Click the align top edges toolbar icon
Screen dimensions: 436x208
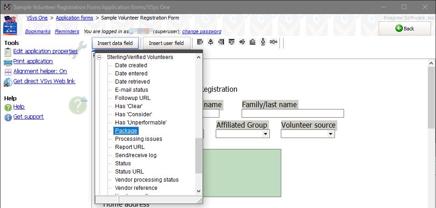point(232,42)
